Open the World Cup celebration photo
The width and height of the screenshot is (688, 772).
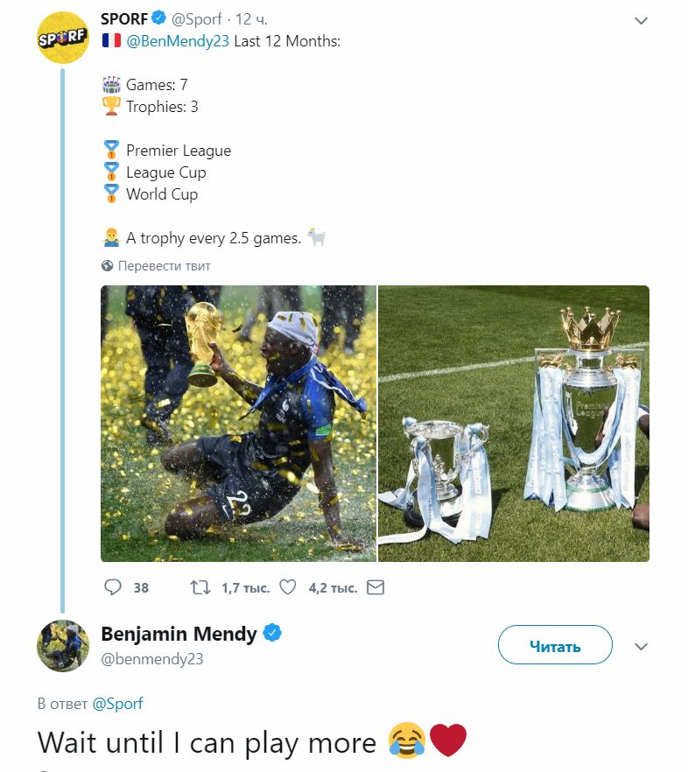tap(239, 423)
